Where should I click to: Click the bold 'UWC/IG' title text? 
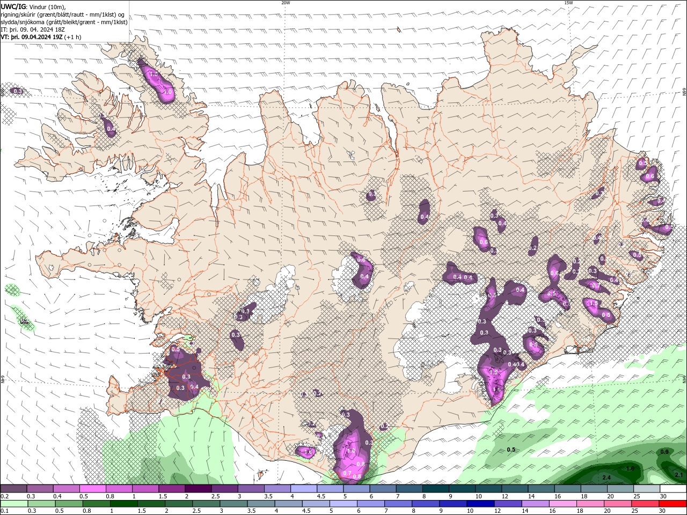(13, 6)
